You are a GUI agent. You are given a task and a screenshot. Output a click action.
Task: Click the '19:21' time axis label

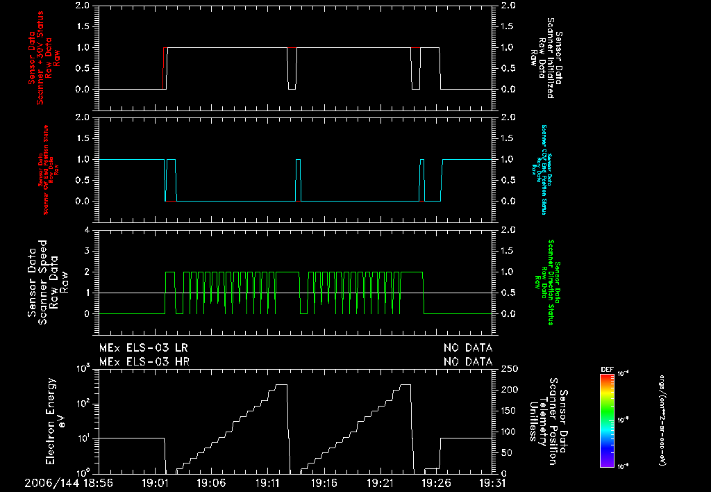(380, 483)
